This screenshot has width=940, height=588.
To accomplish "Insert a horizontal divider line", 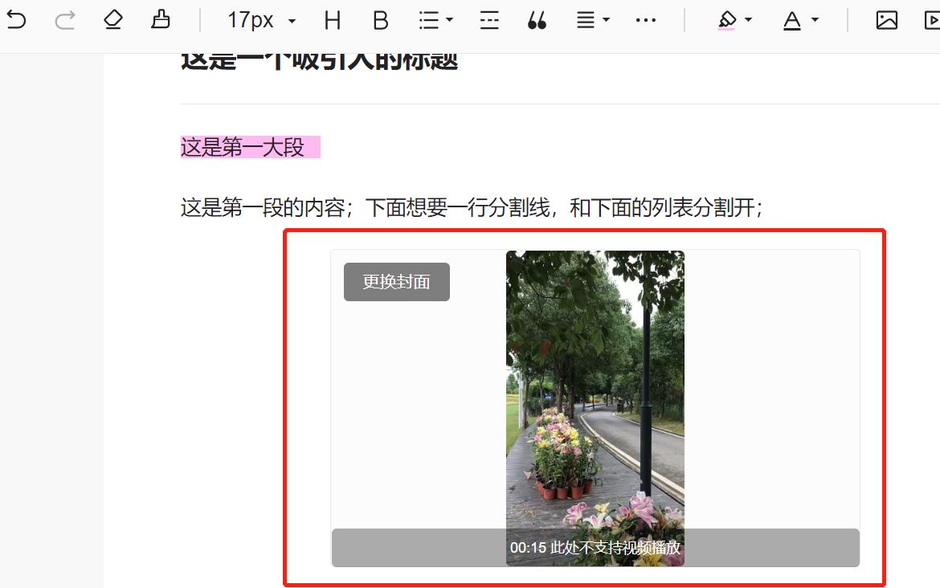I will tap(488, 20).
